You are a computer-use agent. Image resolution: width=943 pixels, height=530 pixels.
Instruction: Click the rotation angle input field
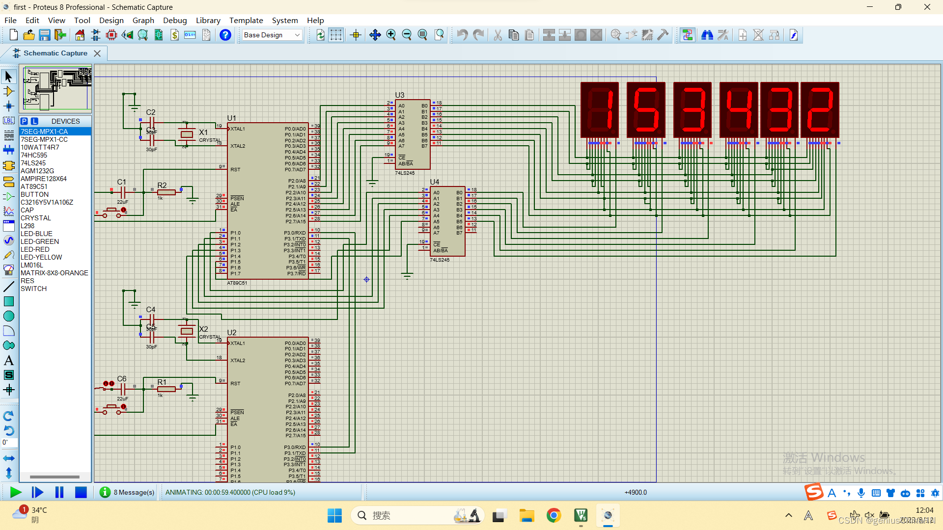coord(9,443)
